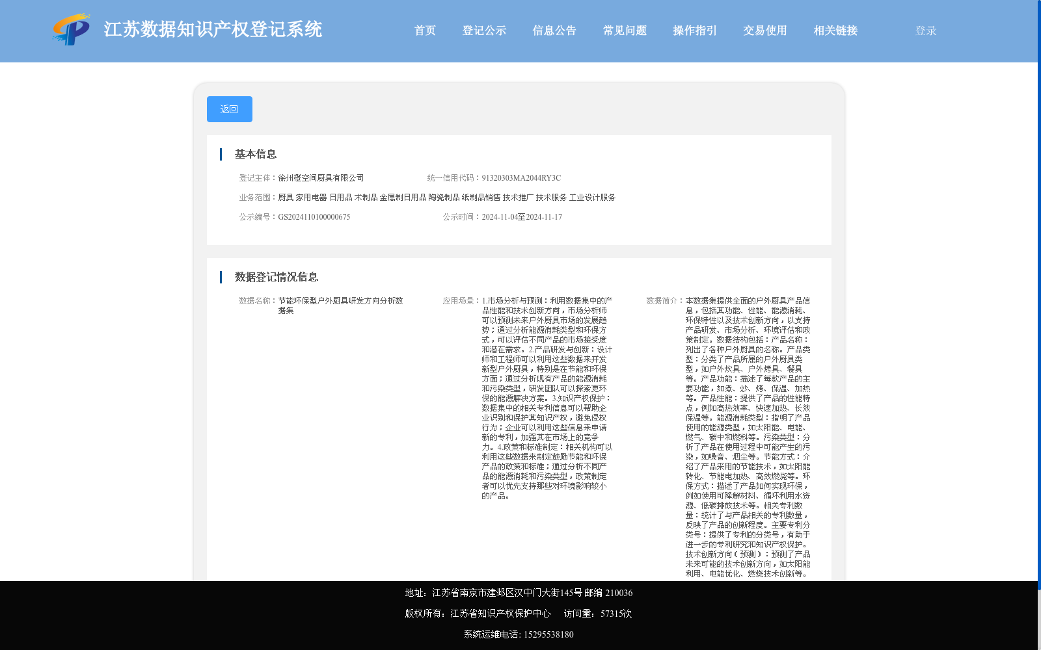
Task: Open the 相关链接 menu item
Action: [835, 31]
